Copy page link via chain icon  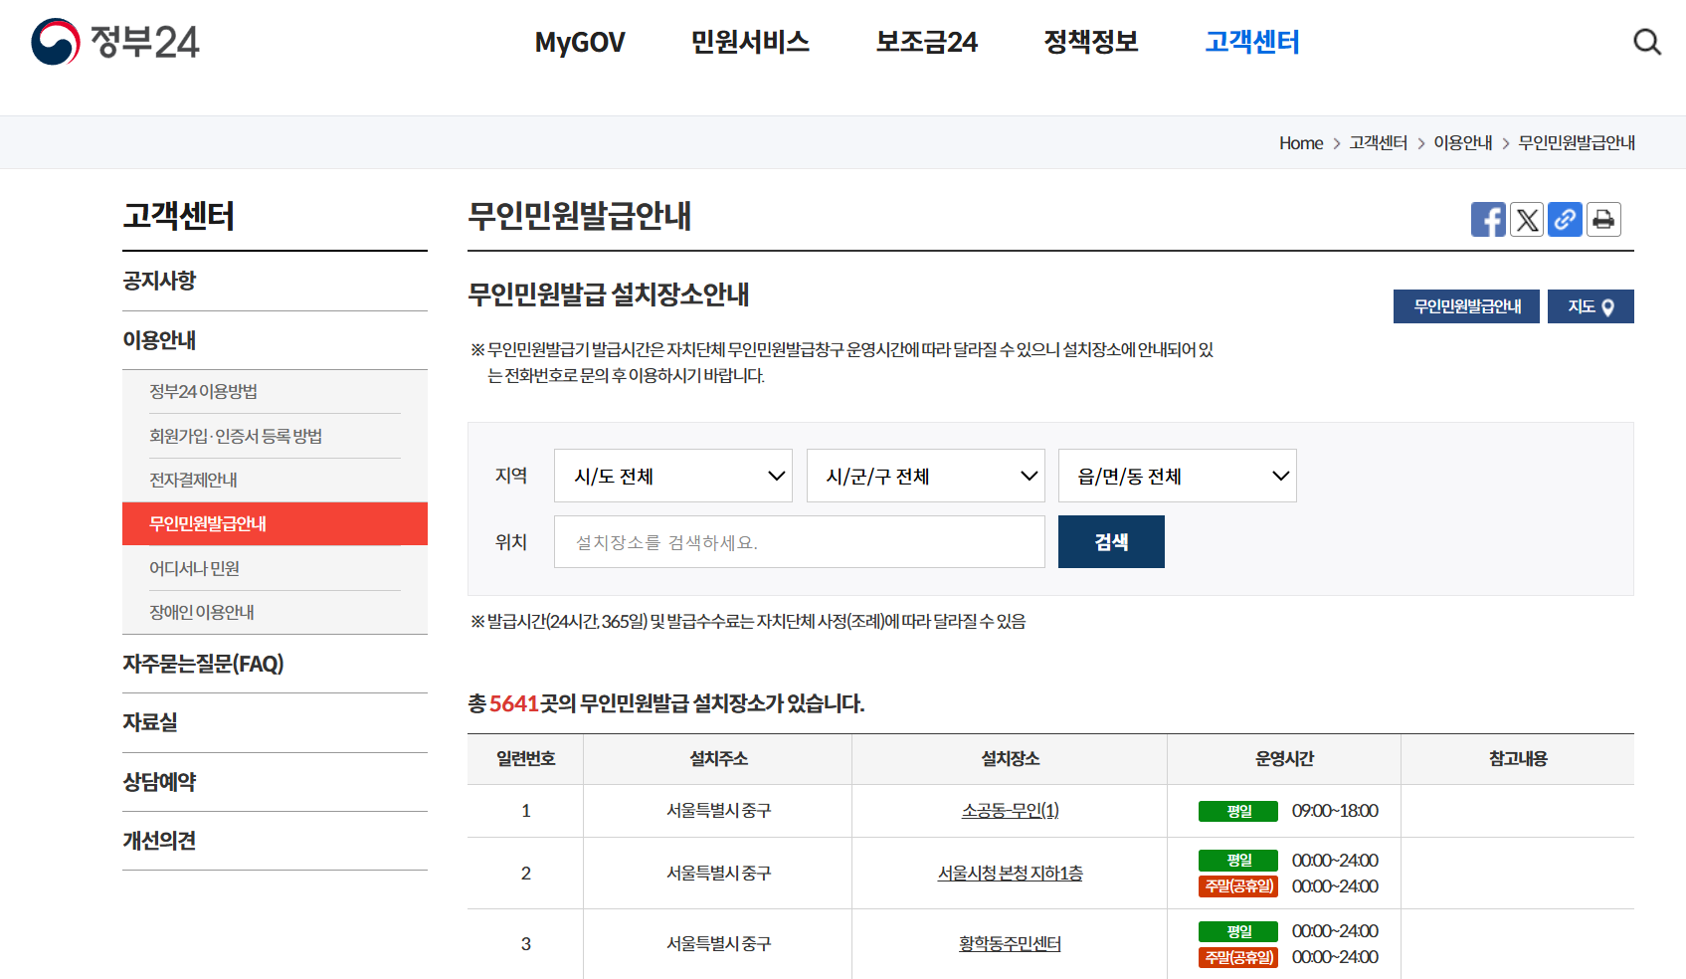click(1565, 220)
